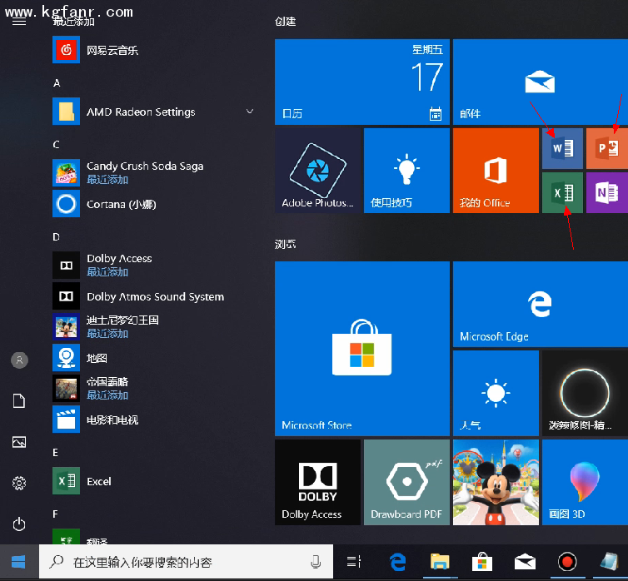Click the power button icon
Screen dimensions: 628x581
click(19, 524)
